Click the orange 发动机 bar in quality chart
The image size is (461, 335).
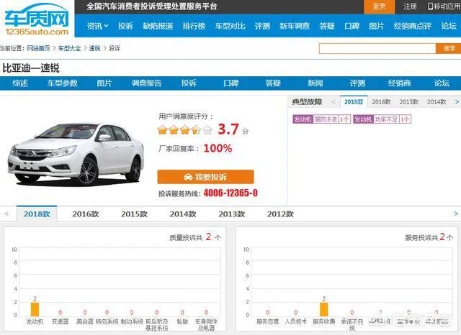35,309
